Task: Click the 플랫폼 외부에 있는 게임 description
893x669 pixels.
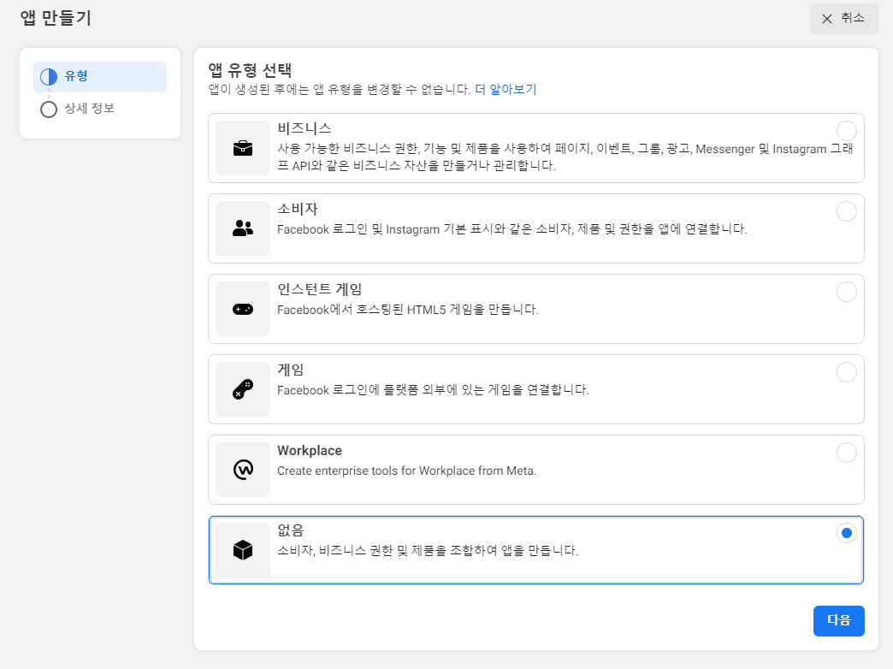Action: (x=433, y=390)
